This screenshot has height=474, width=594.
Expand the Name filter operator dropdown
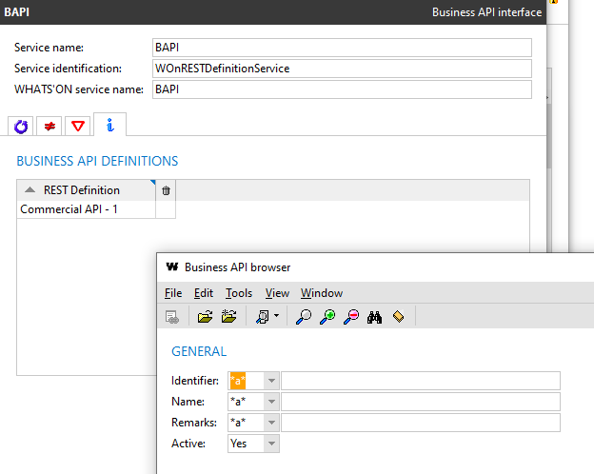tap(271, 402)
